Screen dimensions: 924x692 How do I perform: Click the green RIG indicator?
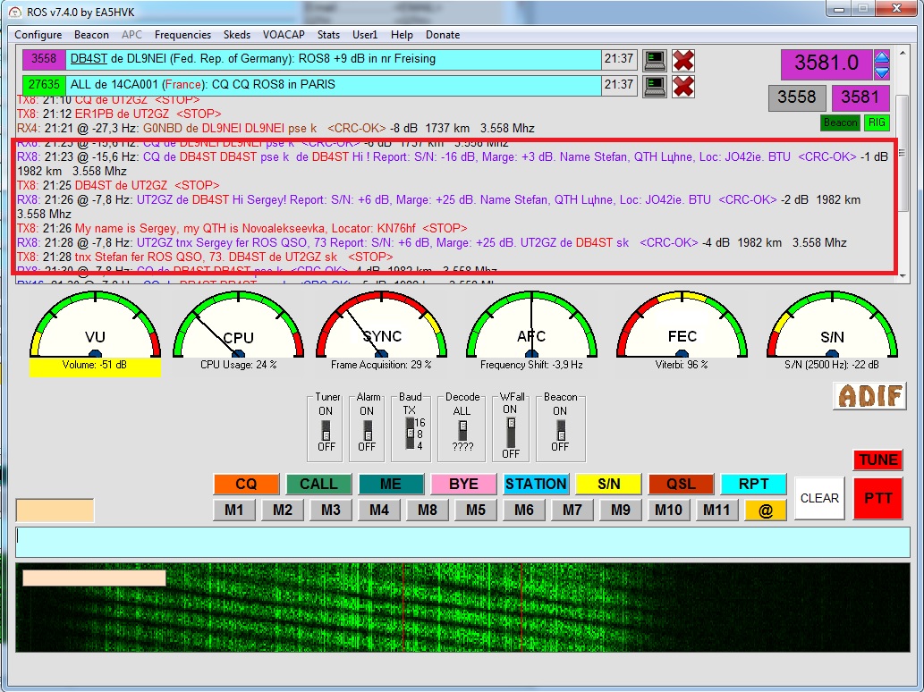click(877, 122)
